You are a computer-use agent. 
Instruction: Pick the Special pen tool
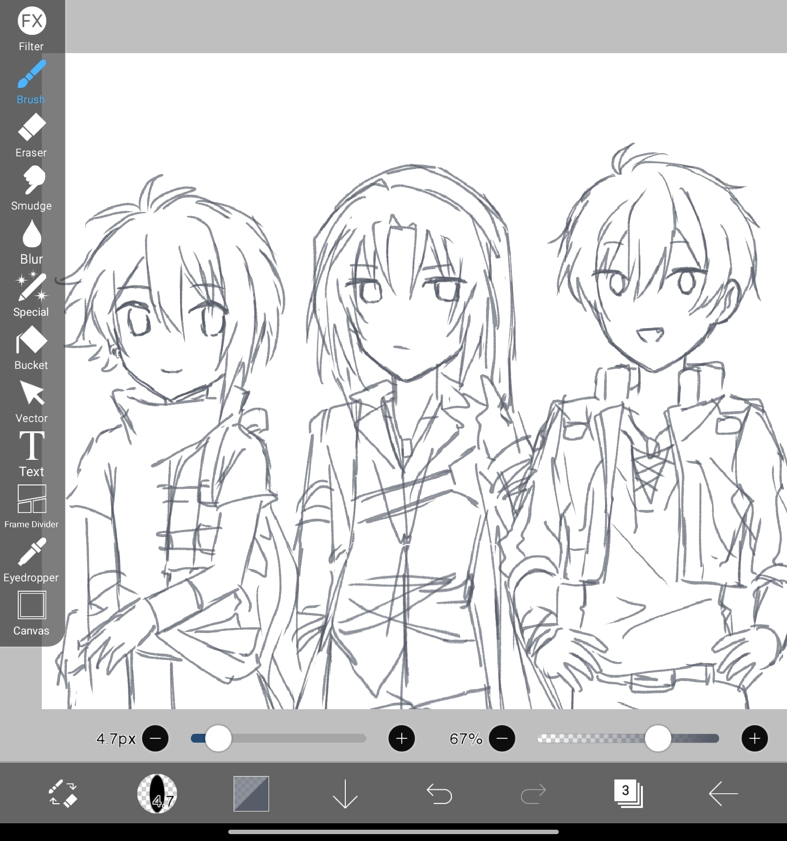point(31,294)
